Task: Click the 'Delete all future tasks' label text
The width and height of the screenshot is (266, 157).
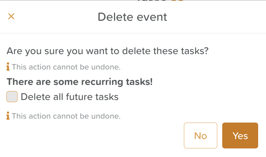Action: tap(70, 97)
